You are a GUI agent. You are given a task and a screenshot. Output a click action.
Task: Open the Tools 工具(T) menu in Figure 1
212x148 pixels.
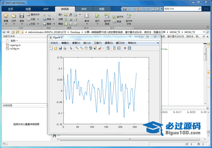98,43
